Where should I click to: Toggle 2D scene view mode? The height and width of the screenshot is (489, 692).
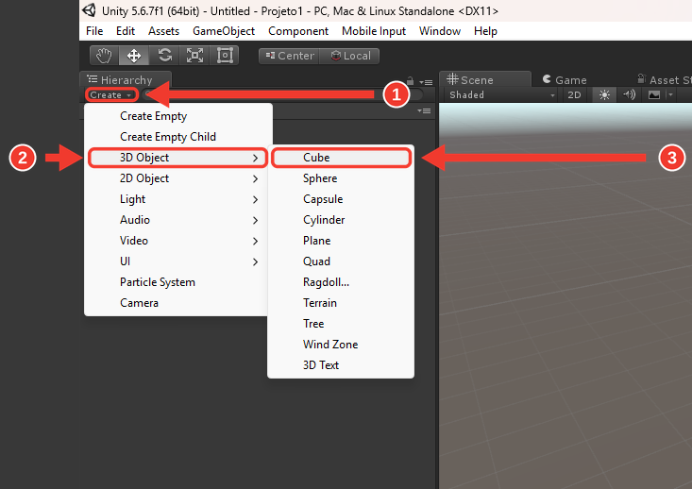(x=574, y=95)
